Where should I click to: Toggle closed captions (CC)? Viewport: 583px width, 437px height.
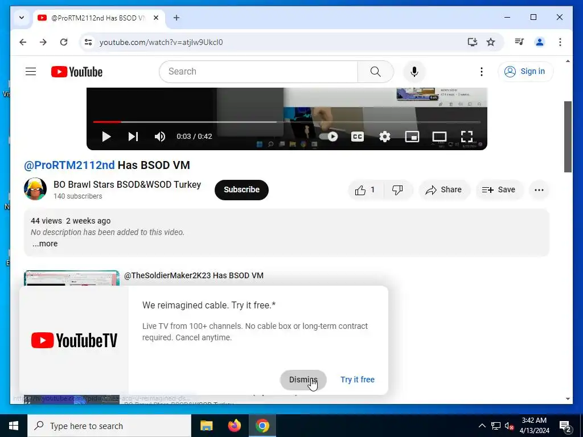(x=358, y=137)
